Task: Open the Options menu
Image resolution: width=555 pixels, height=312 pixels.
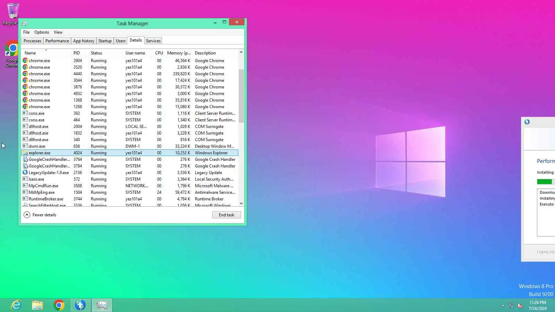Action: [42, 32]
